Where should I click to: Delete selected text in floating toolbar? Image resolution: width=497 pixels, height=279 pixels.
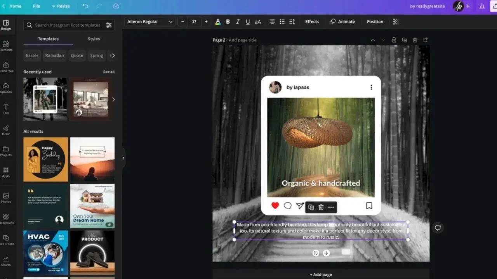pyautogui.click(x=321, y=207)
